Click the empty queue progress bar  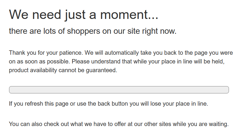[119, 90]
